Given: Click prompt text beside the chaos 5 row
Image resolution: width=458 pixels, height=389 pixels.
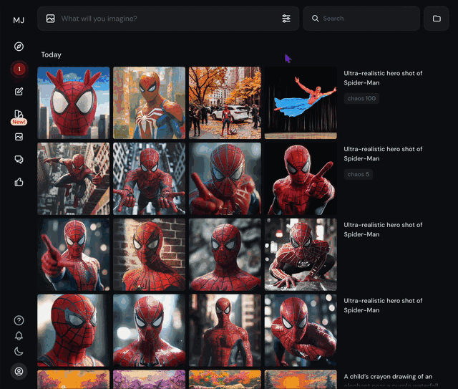Looking at the screenshot, I should coord(383,153).
